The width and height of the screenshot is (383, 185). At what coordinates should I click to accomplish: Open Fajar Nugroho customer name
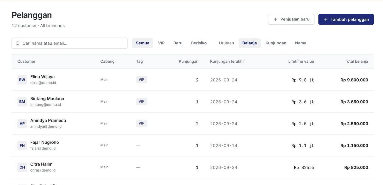pos(45,142)
